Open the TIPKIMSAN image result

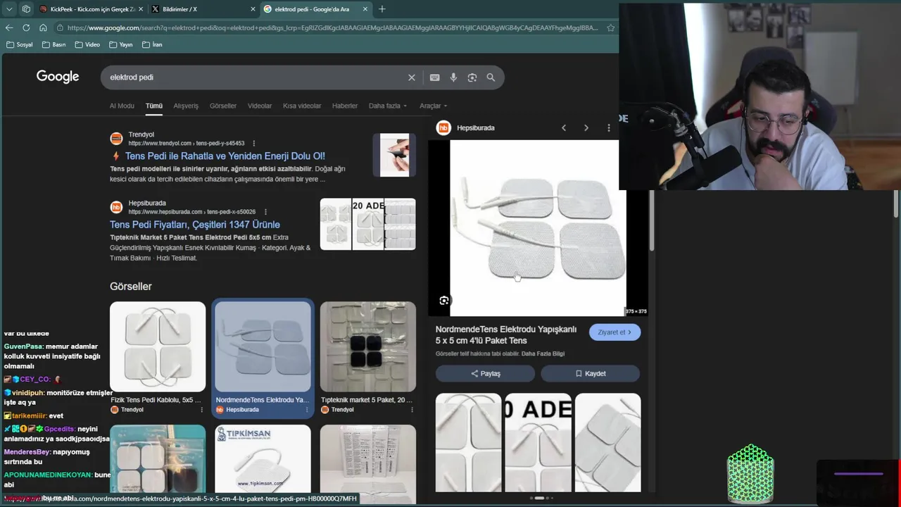point(263,458)
